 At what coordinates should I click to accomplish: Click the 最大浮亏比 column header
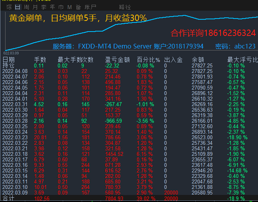pos(242,60)
